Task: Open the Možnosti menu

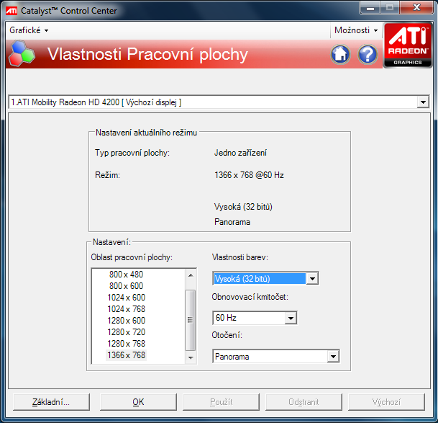Action: 356,30
